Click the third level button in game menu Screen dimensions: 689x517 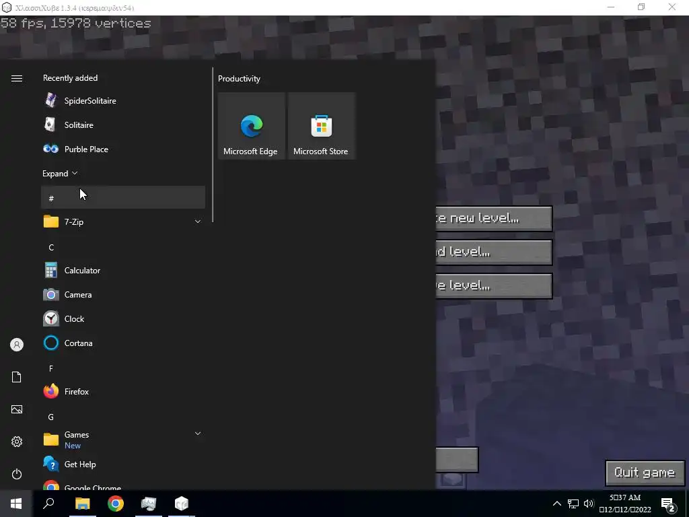(x=494, y=285)
